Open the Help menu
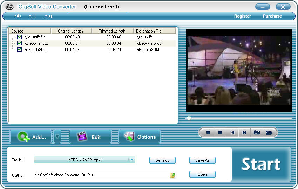The image size is (298, 189). click(49, 16)
